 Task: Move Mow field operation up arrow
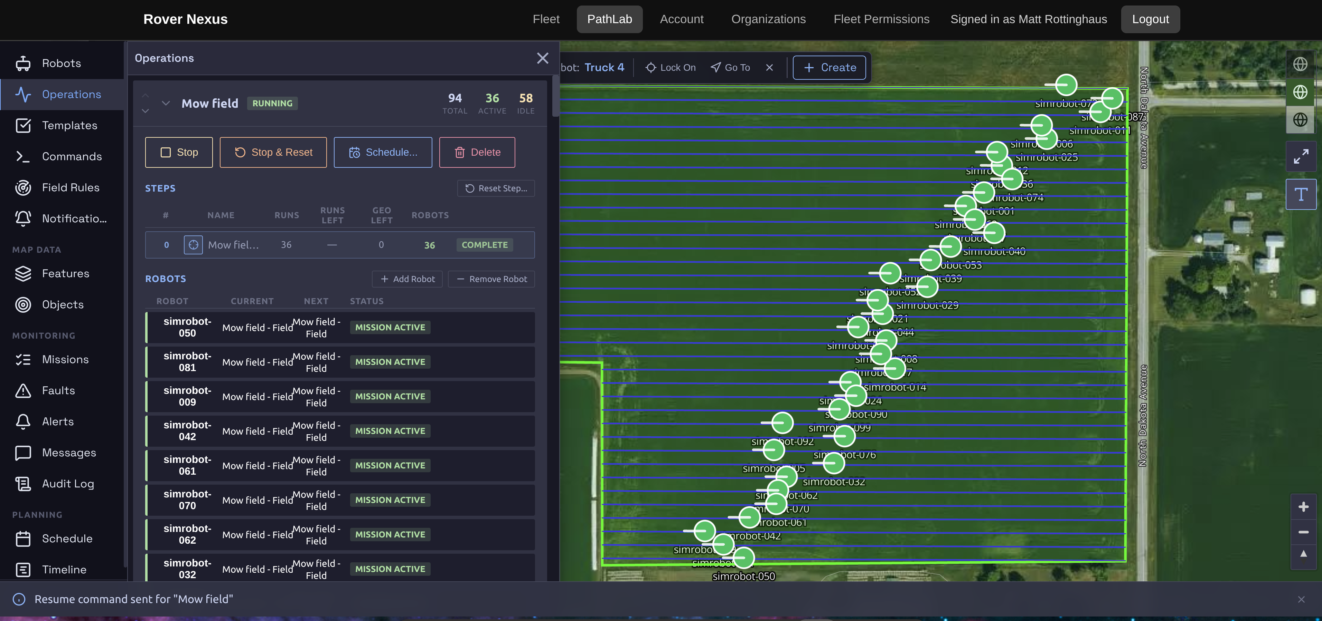145,96
